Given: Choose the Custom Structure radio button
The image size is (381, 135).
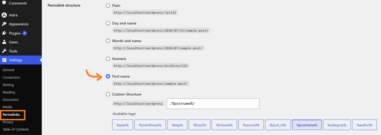Looking at the screenshot, I should point(108,94).
